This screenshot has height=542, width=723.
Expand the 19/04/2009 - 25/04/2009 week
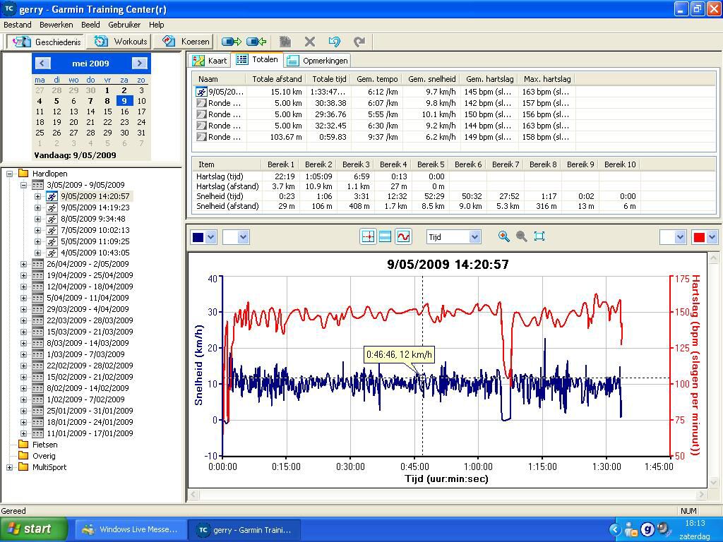(x=23, y=275)
